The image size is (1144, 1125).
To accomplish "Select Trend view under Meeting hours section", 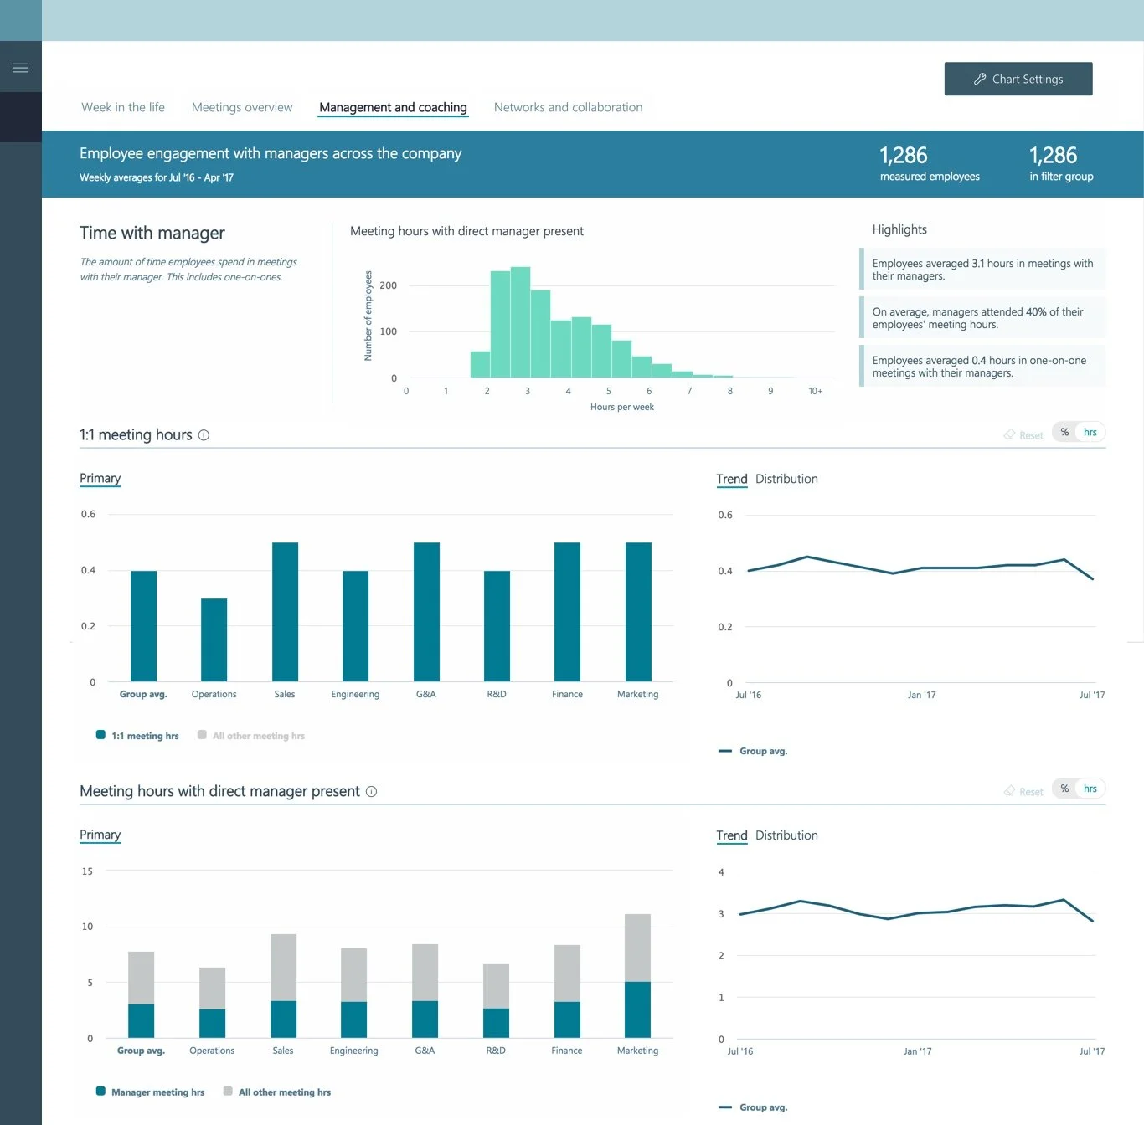I will (x=731, y=835).
